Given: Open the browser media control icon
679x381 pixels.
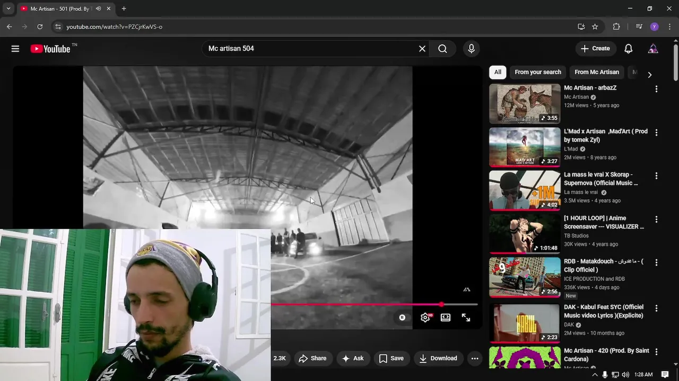Looking at the screenshot, I should 639,26.
